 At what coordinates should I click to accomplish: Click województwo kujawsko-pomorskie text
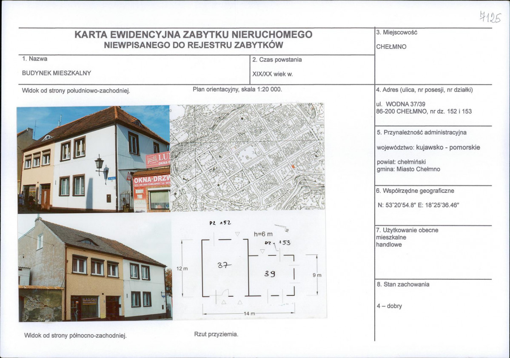click(x=427, y=147)
